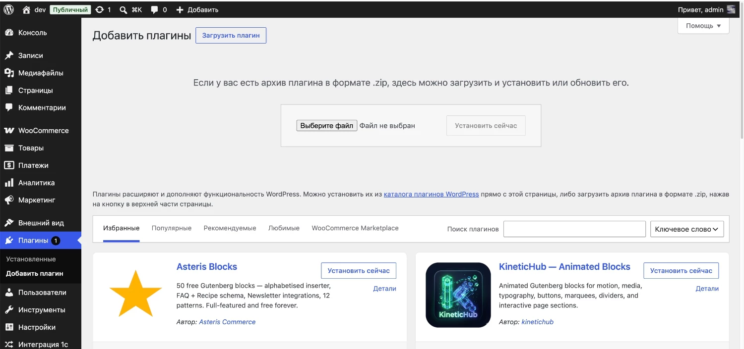Click the Маркетинг megaphone icon

click(9, 200)
